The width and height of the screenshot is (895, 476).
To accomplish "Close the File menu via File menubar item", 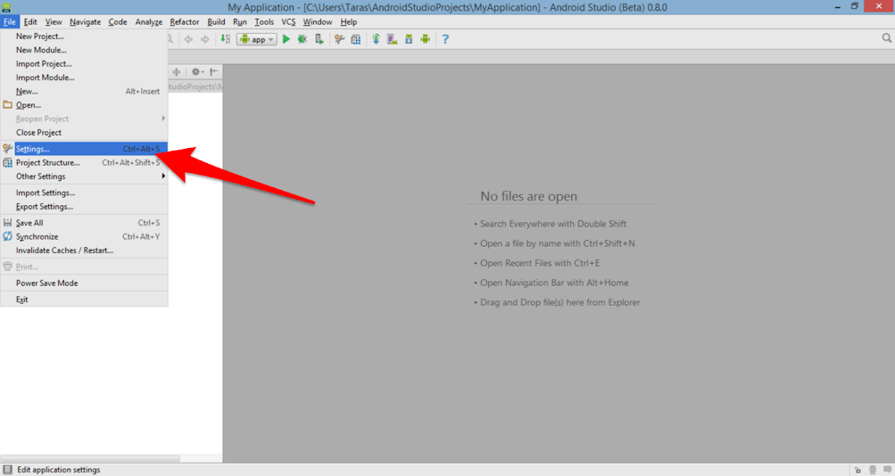I will (x=10, y=21).
